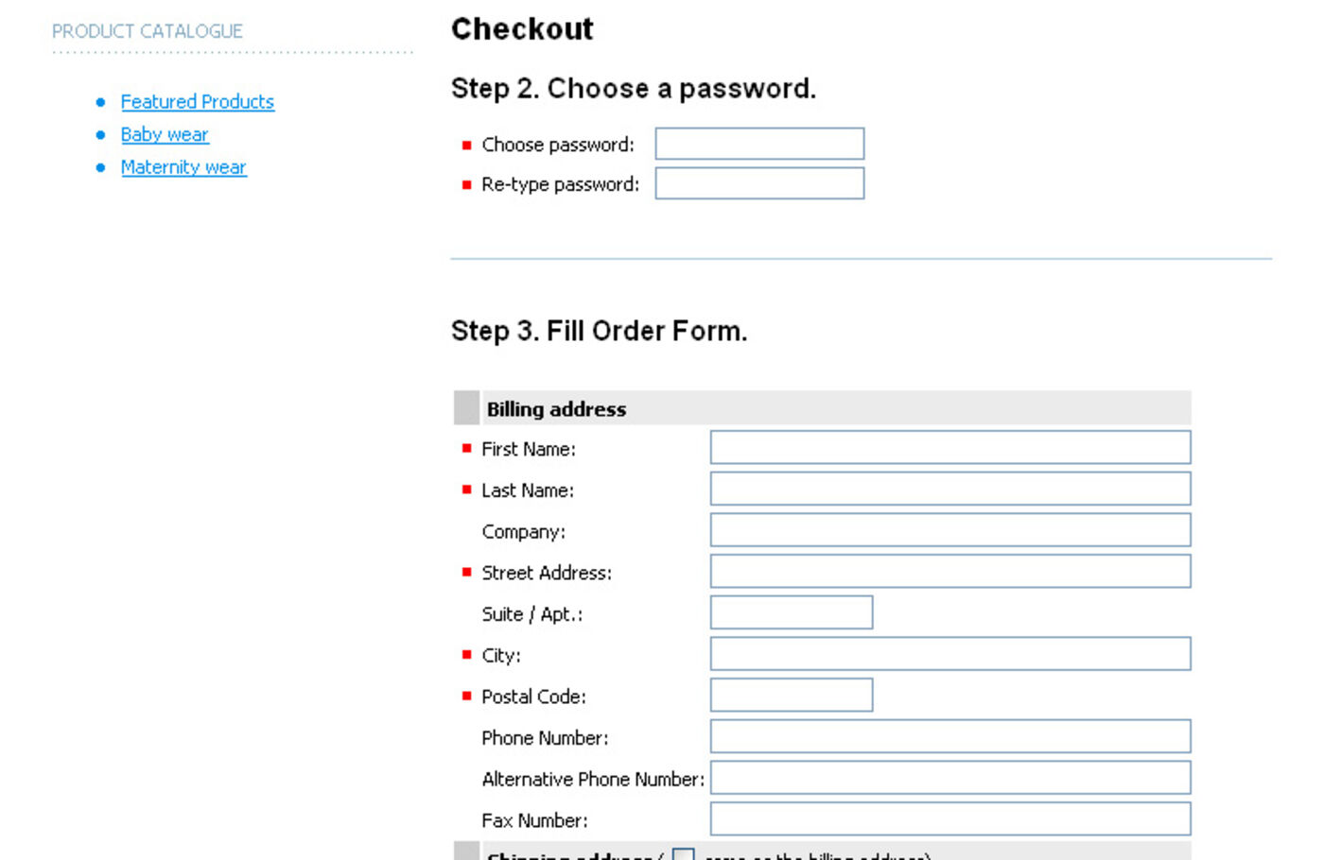Click the Checkout page title
Screen dimensions: 1324x860
[x=522, y=29]
